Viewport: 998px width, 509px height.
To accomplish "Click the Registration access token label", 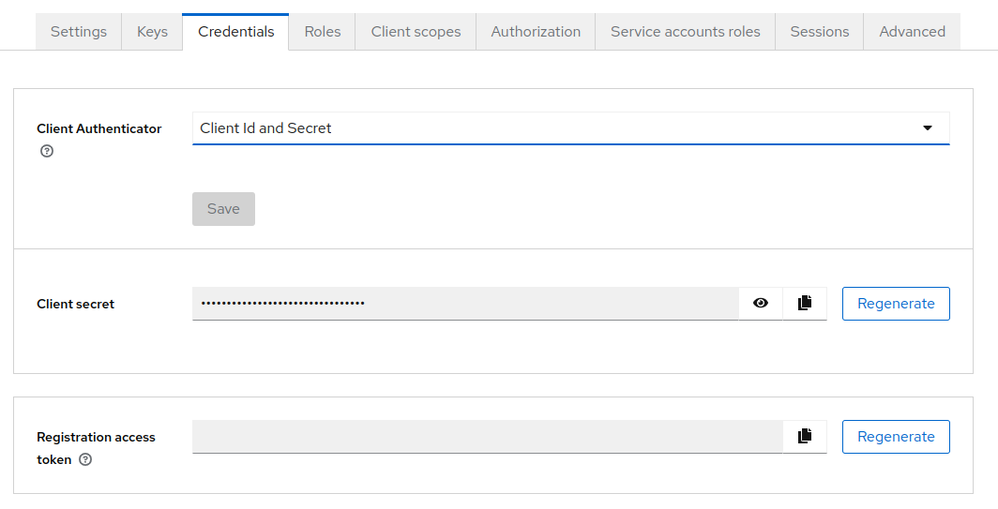I will tap(96, 448).
